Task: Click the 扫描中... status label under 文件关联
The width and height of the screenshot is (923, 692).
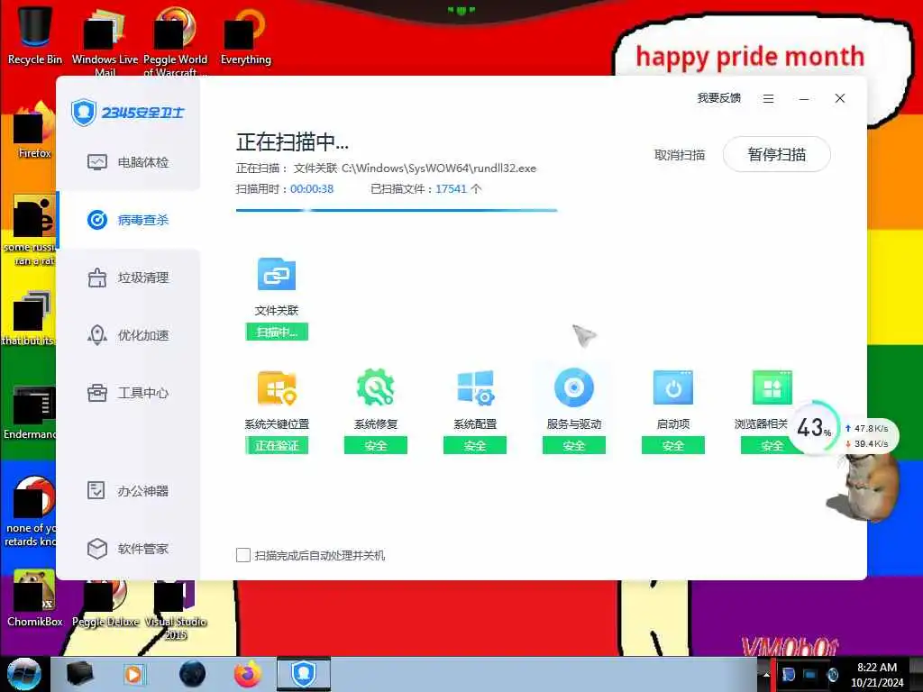Action: [277, 332]
